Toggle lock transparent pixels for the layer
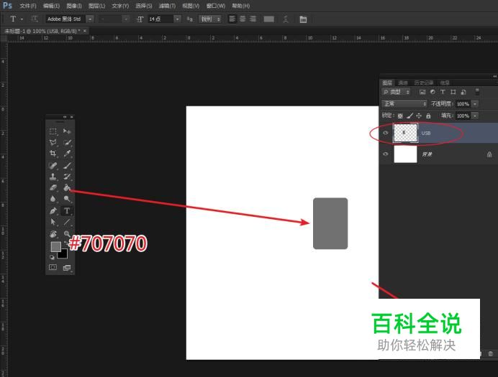Screen dimensions: 498x377 click(401, 116)
